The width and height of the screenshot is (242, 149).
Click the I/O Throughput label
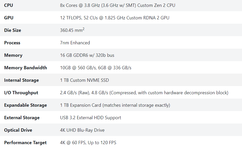point(21,93)
